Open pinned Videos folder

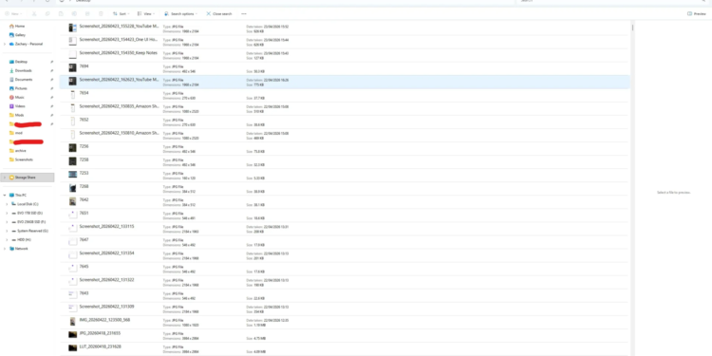[x=18, y=106]
